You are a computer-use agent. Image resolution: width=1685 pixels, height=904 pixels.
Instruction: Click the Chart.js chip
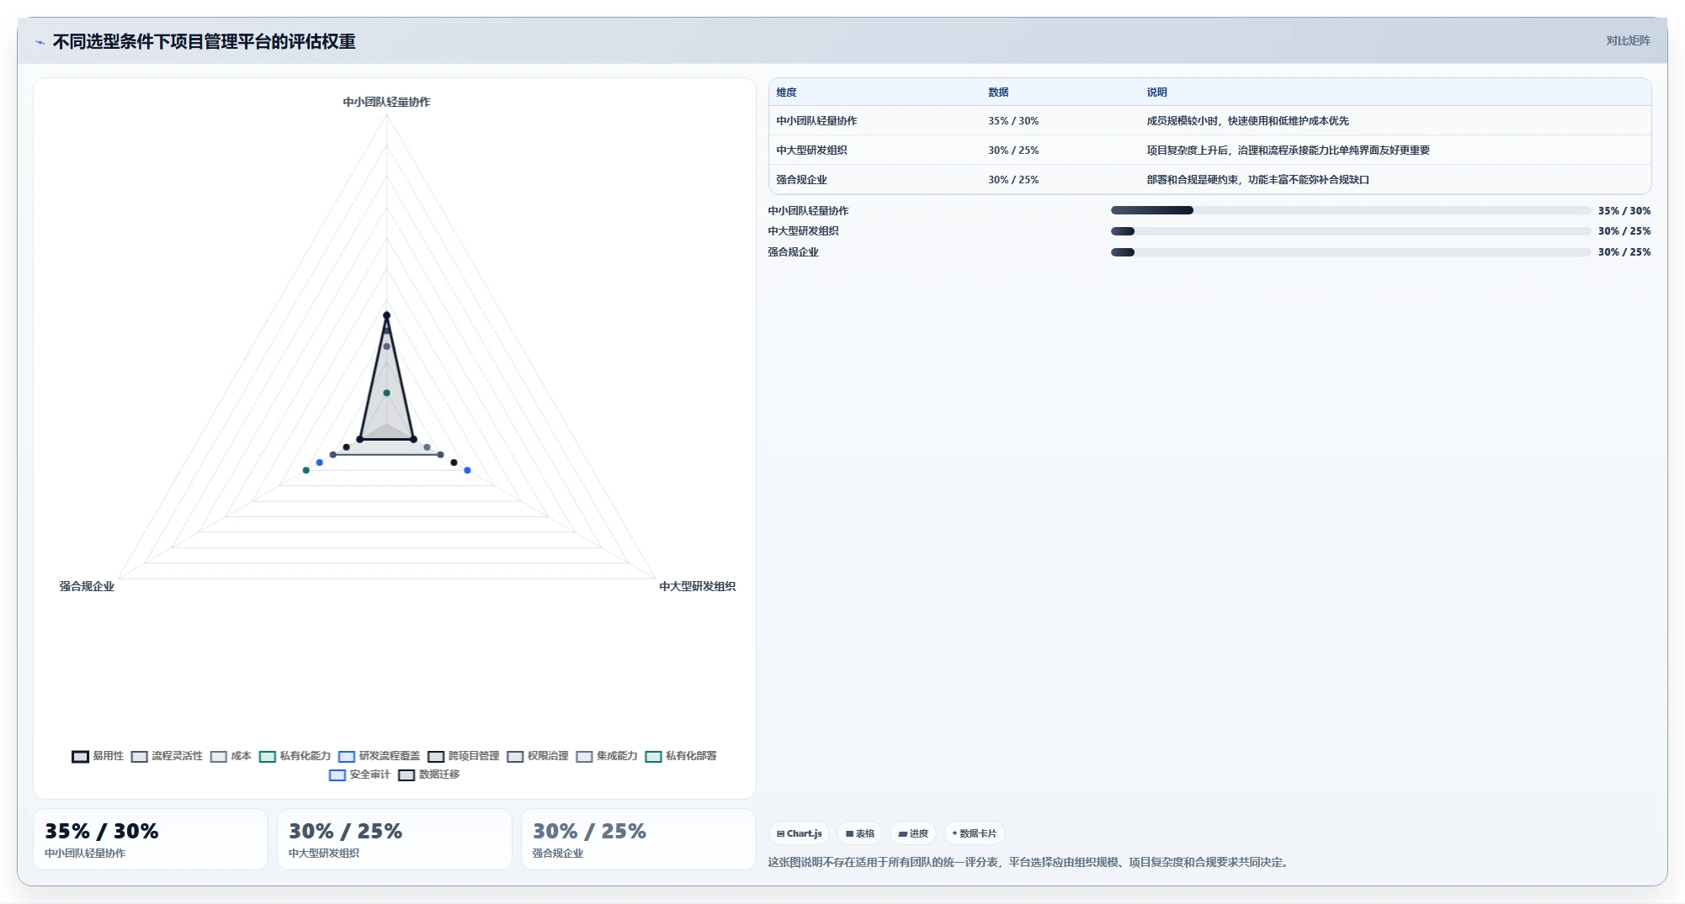point(800,833)
